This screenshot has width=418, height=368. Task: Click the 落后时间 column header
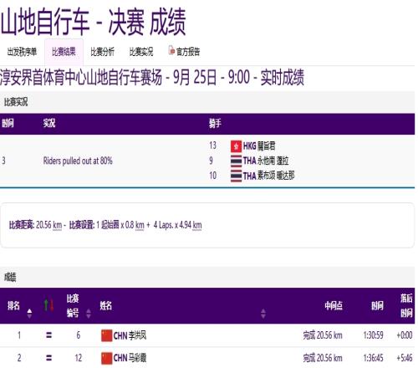pyautogui.click(x=406, y=306)
